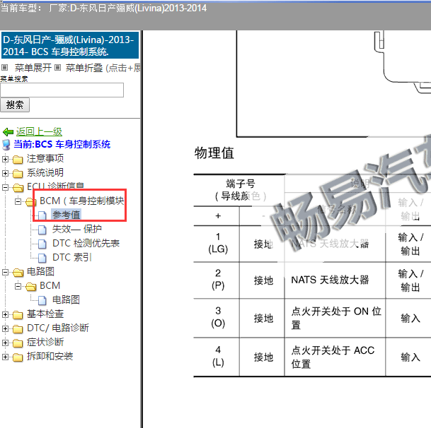The height and width of the screenshot is (428, 431).
Task: Click the 注意事项 folder icon
Action: point(18,160)
